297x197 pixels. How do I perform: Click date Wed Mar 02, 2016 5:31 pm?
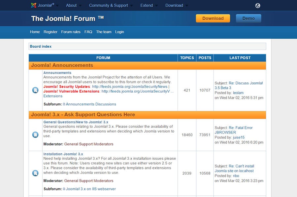coord(241,98)
